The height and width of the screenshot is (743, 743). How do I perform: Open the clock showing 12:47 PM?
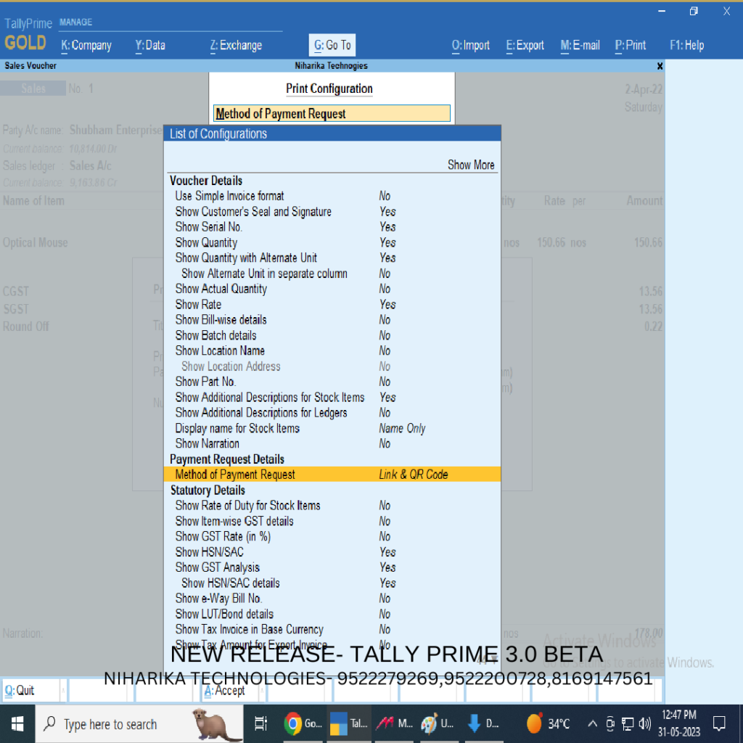678,724
